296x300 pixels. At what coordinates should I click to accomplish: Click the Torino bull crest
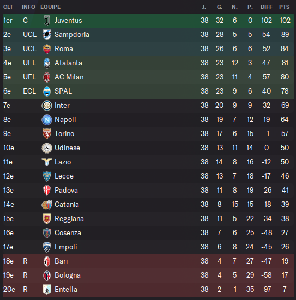(47, 134)
